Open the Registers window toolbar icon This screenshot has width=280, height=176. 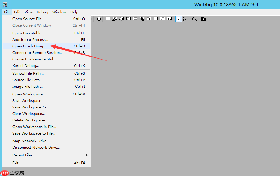click(128, 19)
